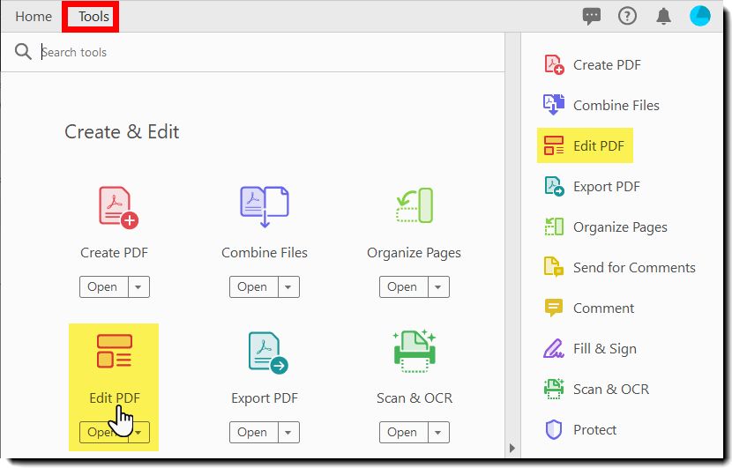Open the Help question mark icon

point(627,17)
